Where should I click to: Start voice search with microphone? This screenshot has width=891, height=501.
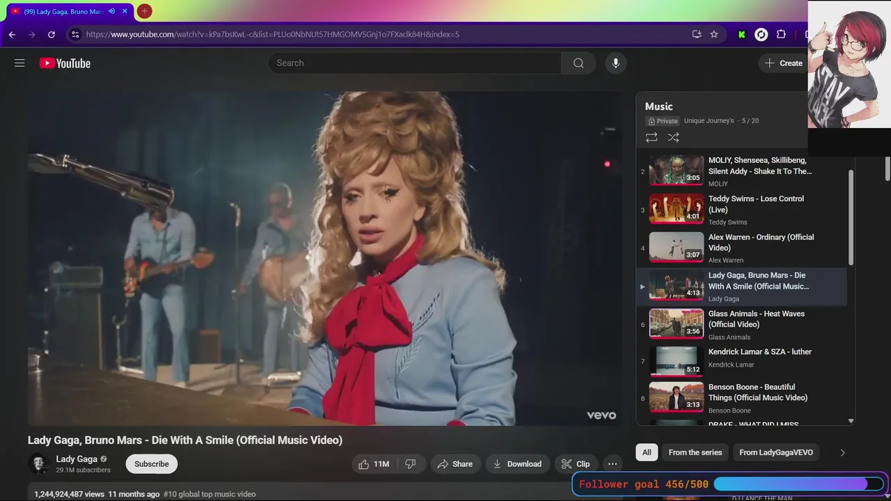[615, 63]
